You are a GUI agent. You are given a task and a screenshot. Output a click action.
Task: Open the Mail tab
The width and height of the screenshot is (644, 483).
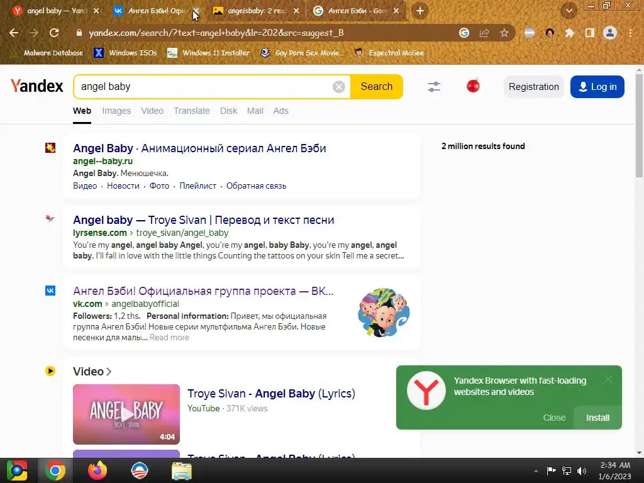tap(255, 111)
